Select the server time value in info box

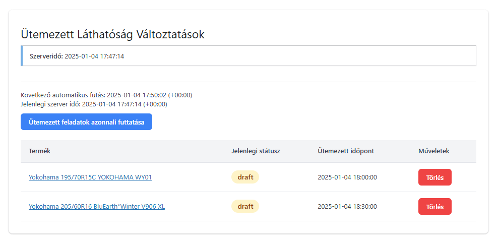[94, 56]
